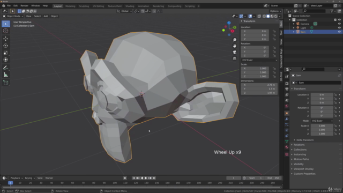The height and width of the screenshot is (193, 343).
Task: Toggle X-ray display mode
Action: pos(259,16)
